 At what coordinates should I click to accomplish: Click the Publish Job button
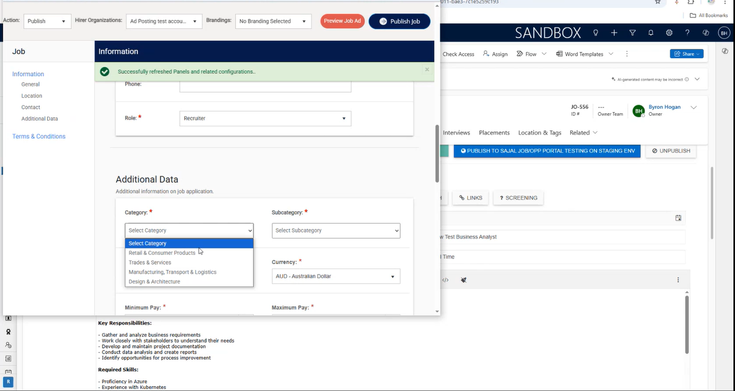400,21
